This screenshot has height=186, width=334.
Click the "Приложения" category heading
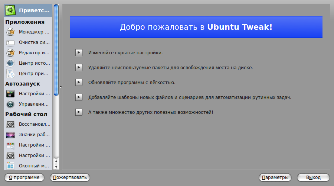click(x=25, y=22)
